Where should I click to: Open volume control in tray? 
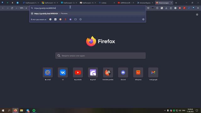180,110
